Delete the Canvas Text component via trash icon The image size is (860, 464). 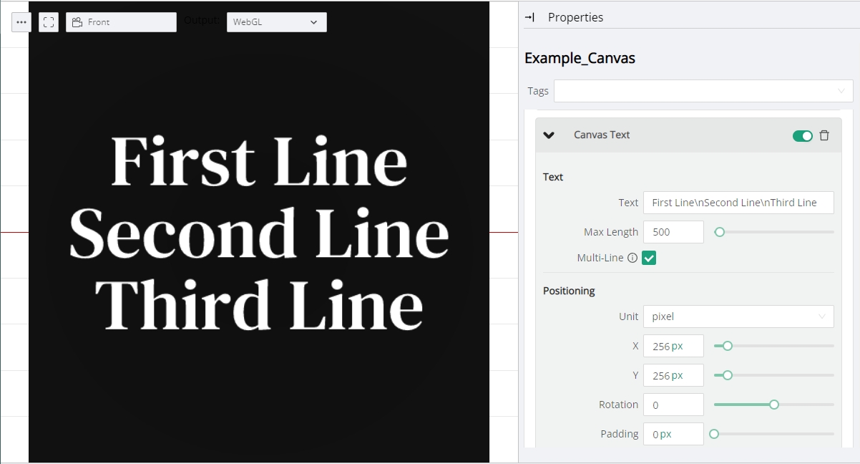pos(824,135)
